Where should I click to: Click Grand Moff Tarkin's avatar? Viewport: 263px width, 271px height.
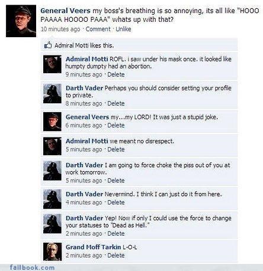(52, 252)
